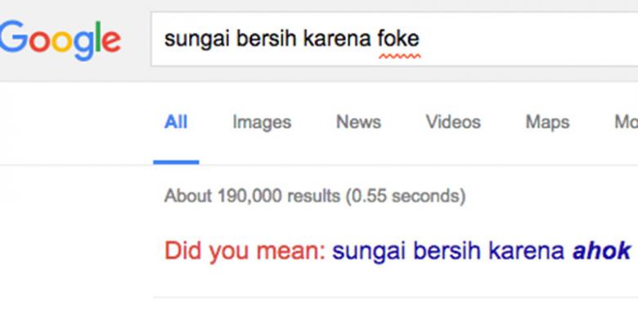Image resolution: width=638 pixels, height=319 pixels.
Task: Go to the Videos tab
Action: coord(453,122)
